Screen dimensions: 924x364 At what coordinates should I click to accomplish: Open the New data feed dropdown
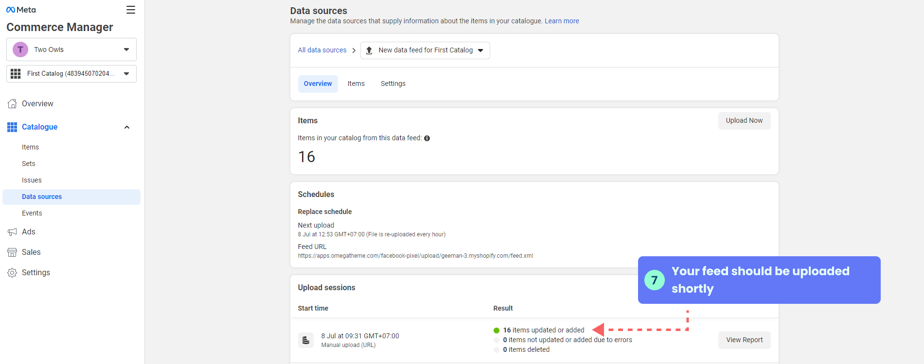coord(425,50)
